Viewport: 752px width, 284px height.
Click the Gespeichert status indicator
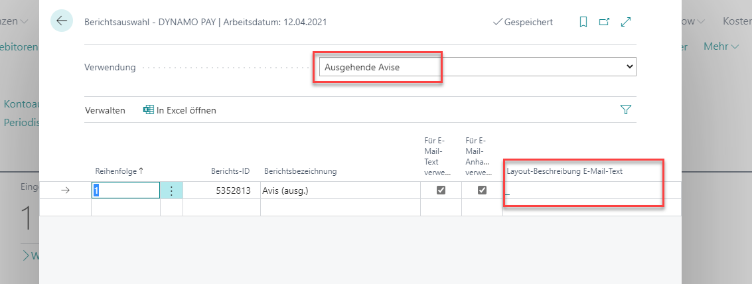(523, 22)
